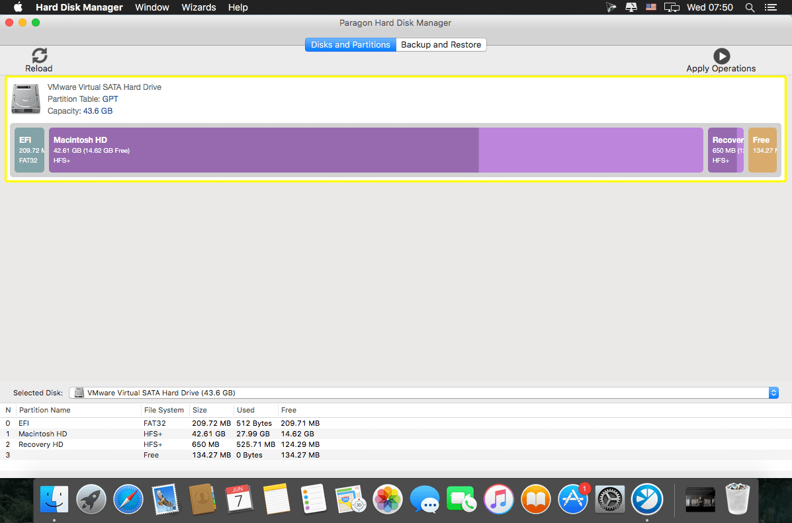Viewport: 792px width, 523px height.
Task: Open FaceTime icon in dock
Action: pyautogui.click(x=461, y=499)
